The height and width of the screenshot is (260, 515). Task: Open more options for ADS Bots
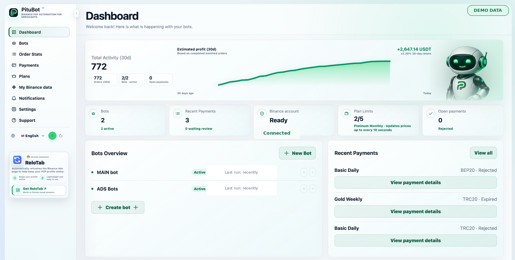point(313,189)
